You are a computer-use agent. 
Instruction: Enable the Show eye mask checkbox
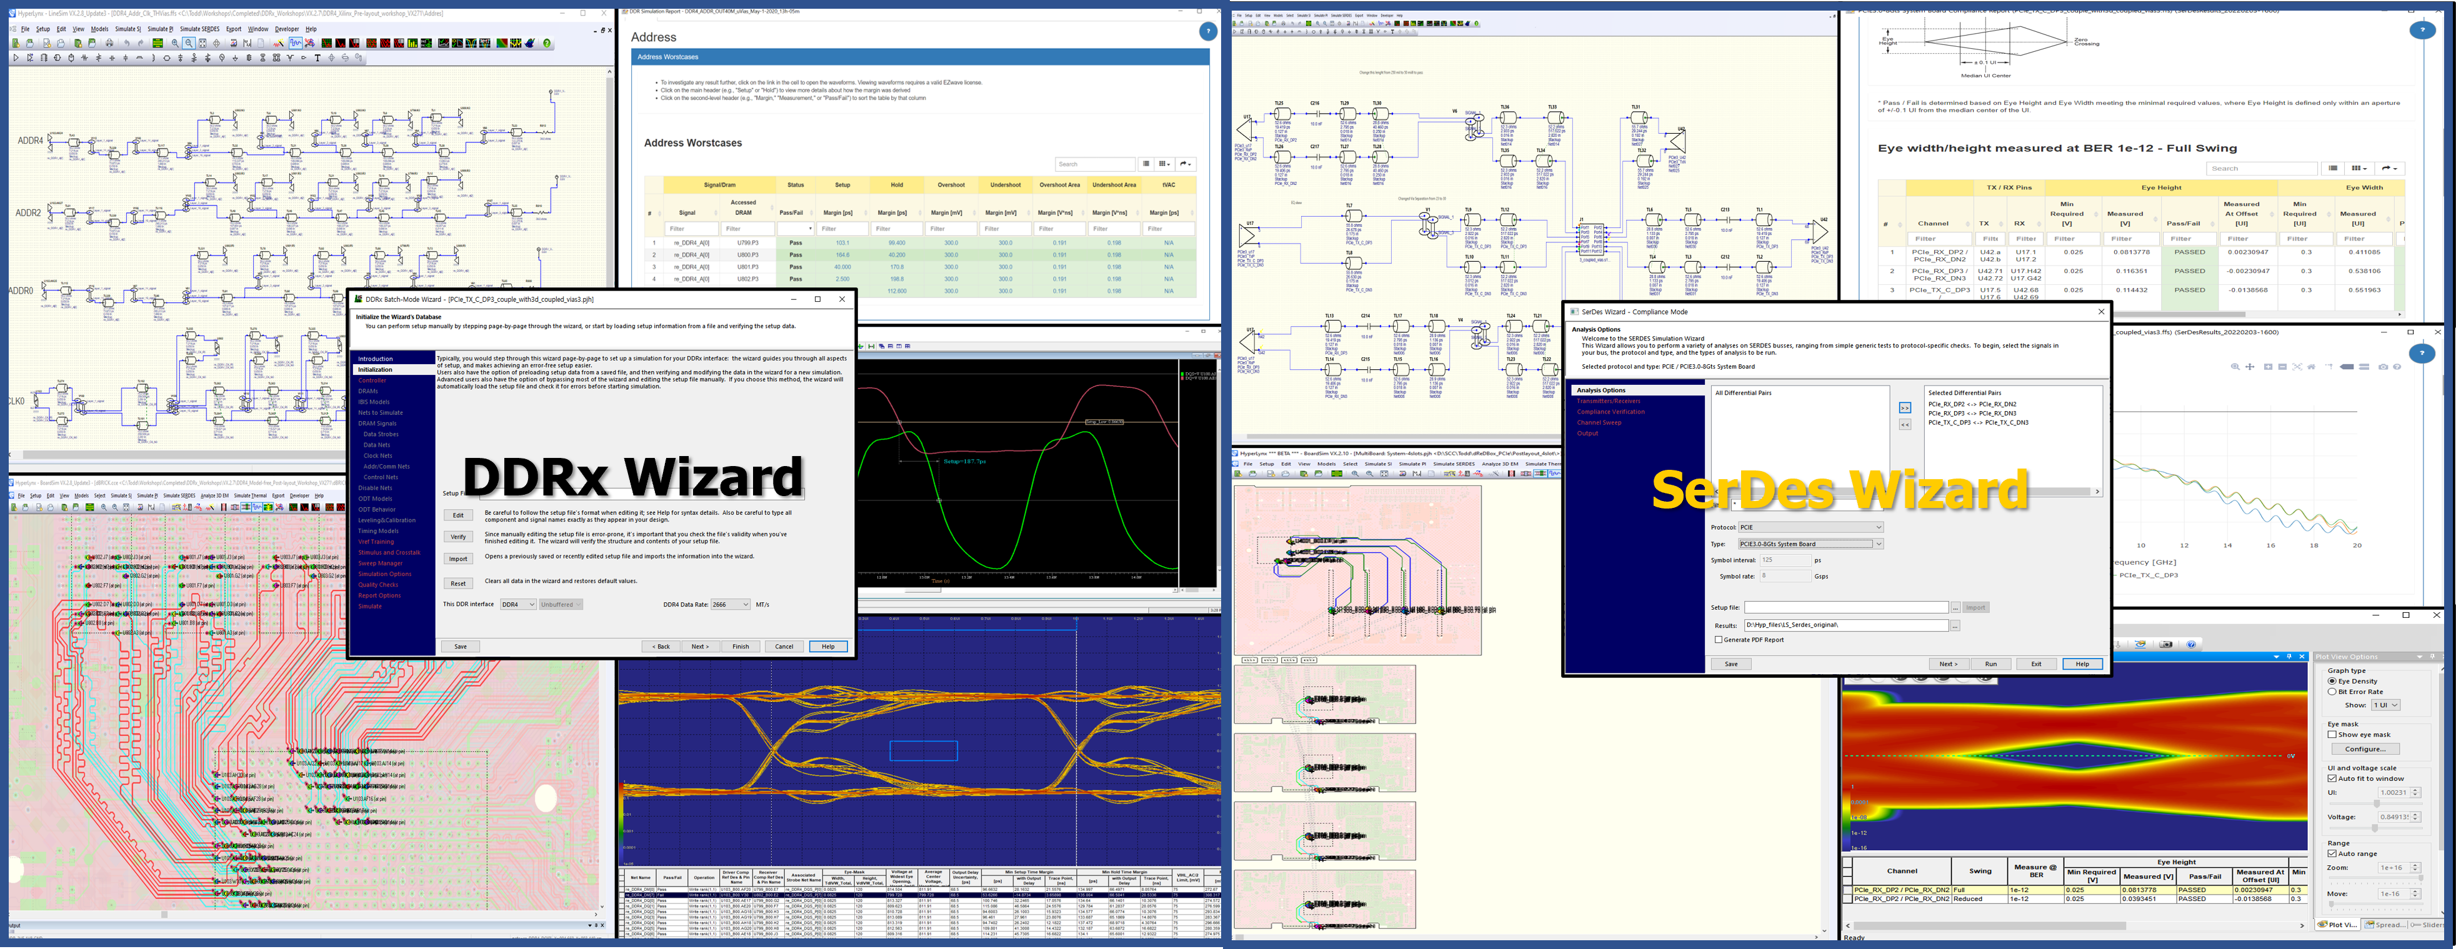tap(2332, 735)
